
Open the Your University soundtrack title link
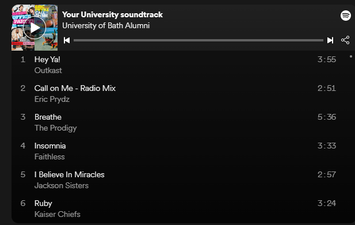coord(112,14)
